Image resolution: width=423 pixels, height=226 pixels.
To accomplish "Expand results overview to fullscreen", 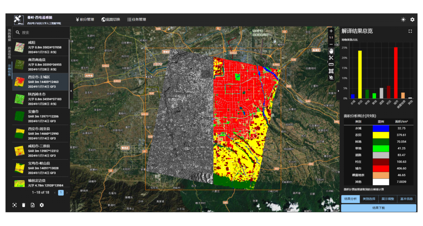I will coord(410,31).
